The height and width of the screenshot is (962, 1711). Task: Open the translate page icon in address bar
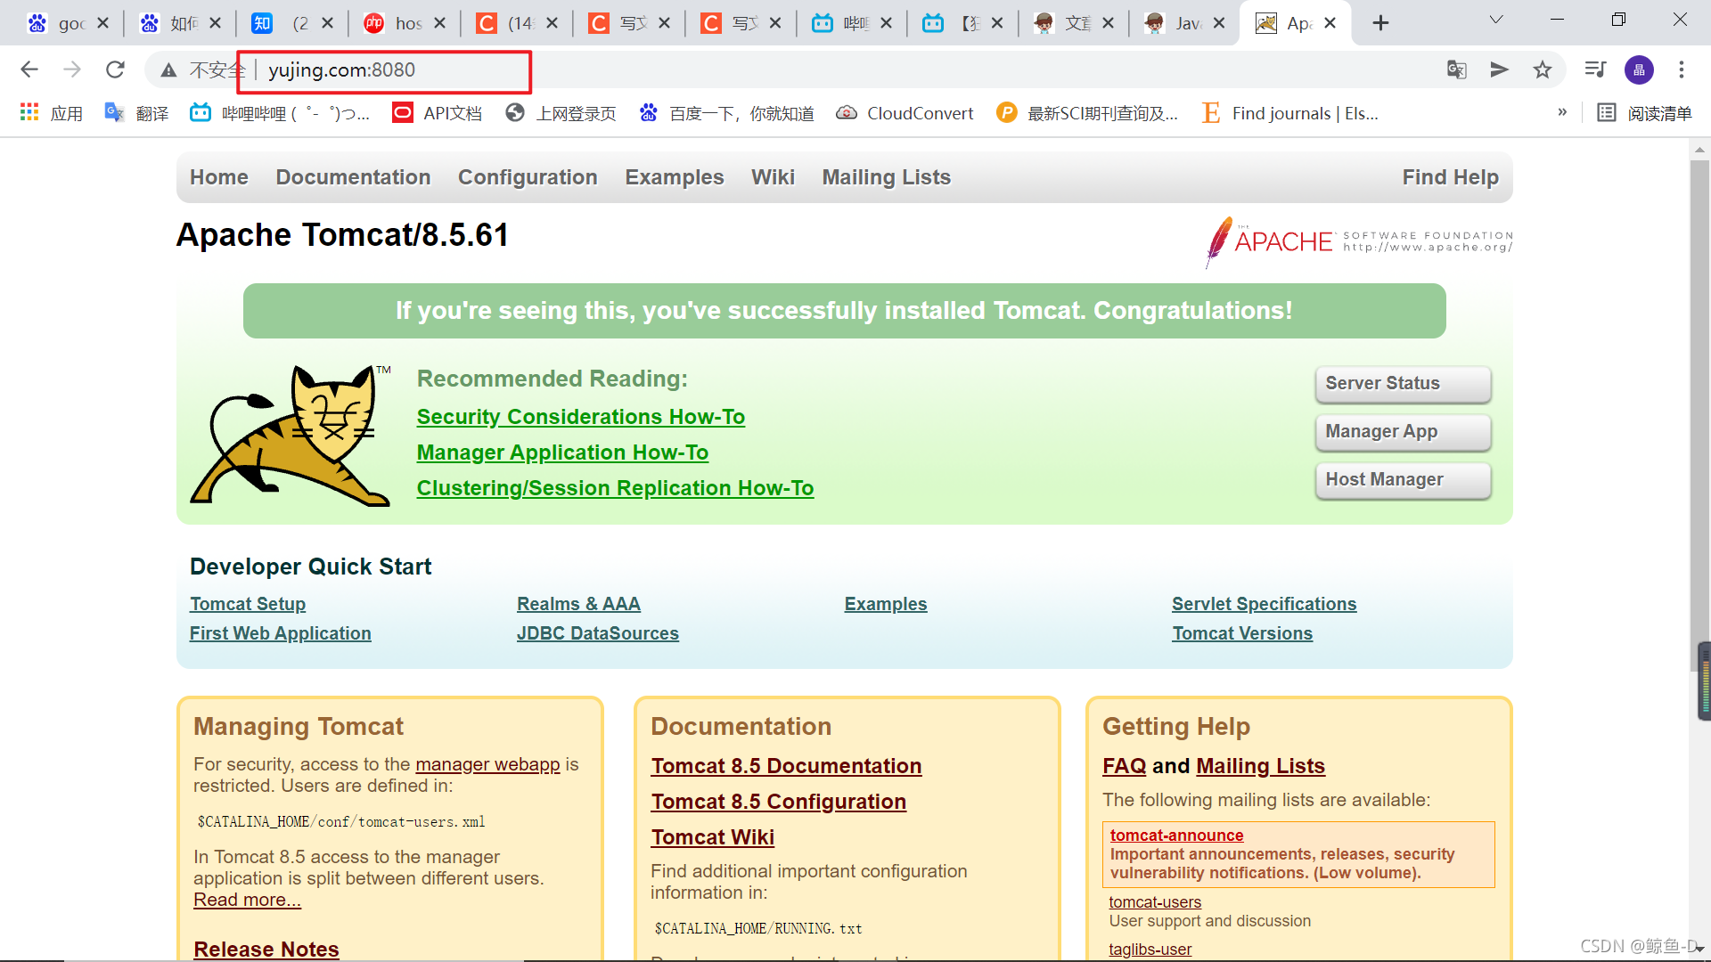(1456, 69)
